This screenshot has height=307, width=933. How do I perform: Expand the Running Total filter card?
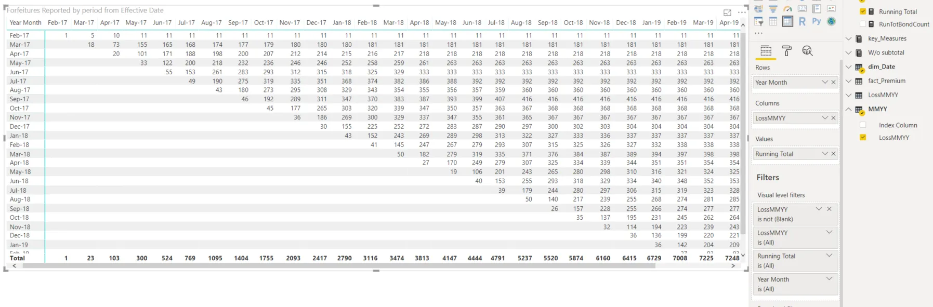click(x=829, y=256)
